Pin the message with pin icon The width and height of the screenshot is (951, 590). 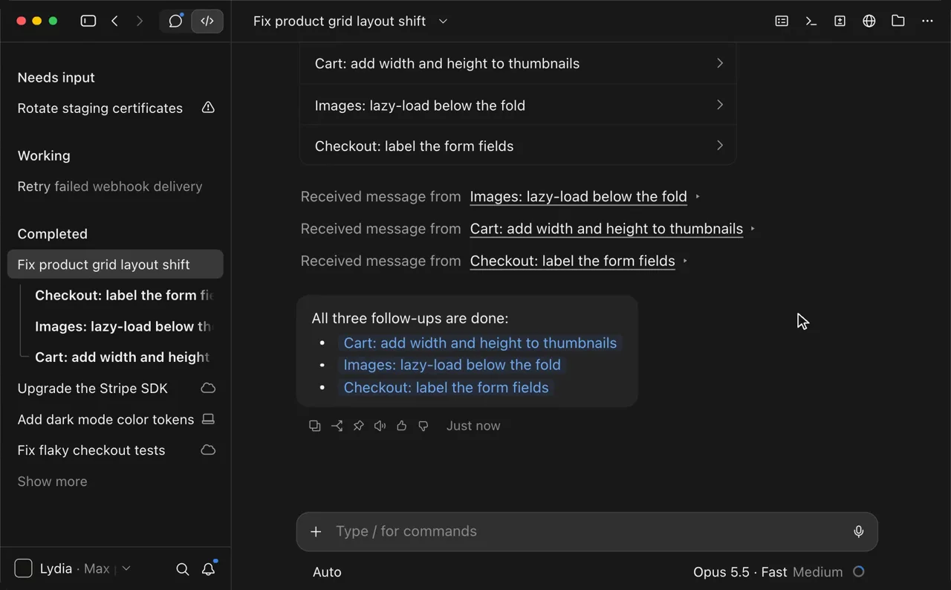click(358, 426)
